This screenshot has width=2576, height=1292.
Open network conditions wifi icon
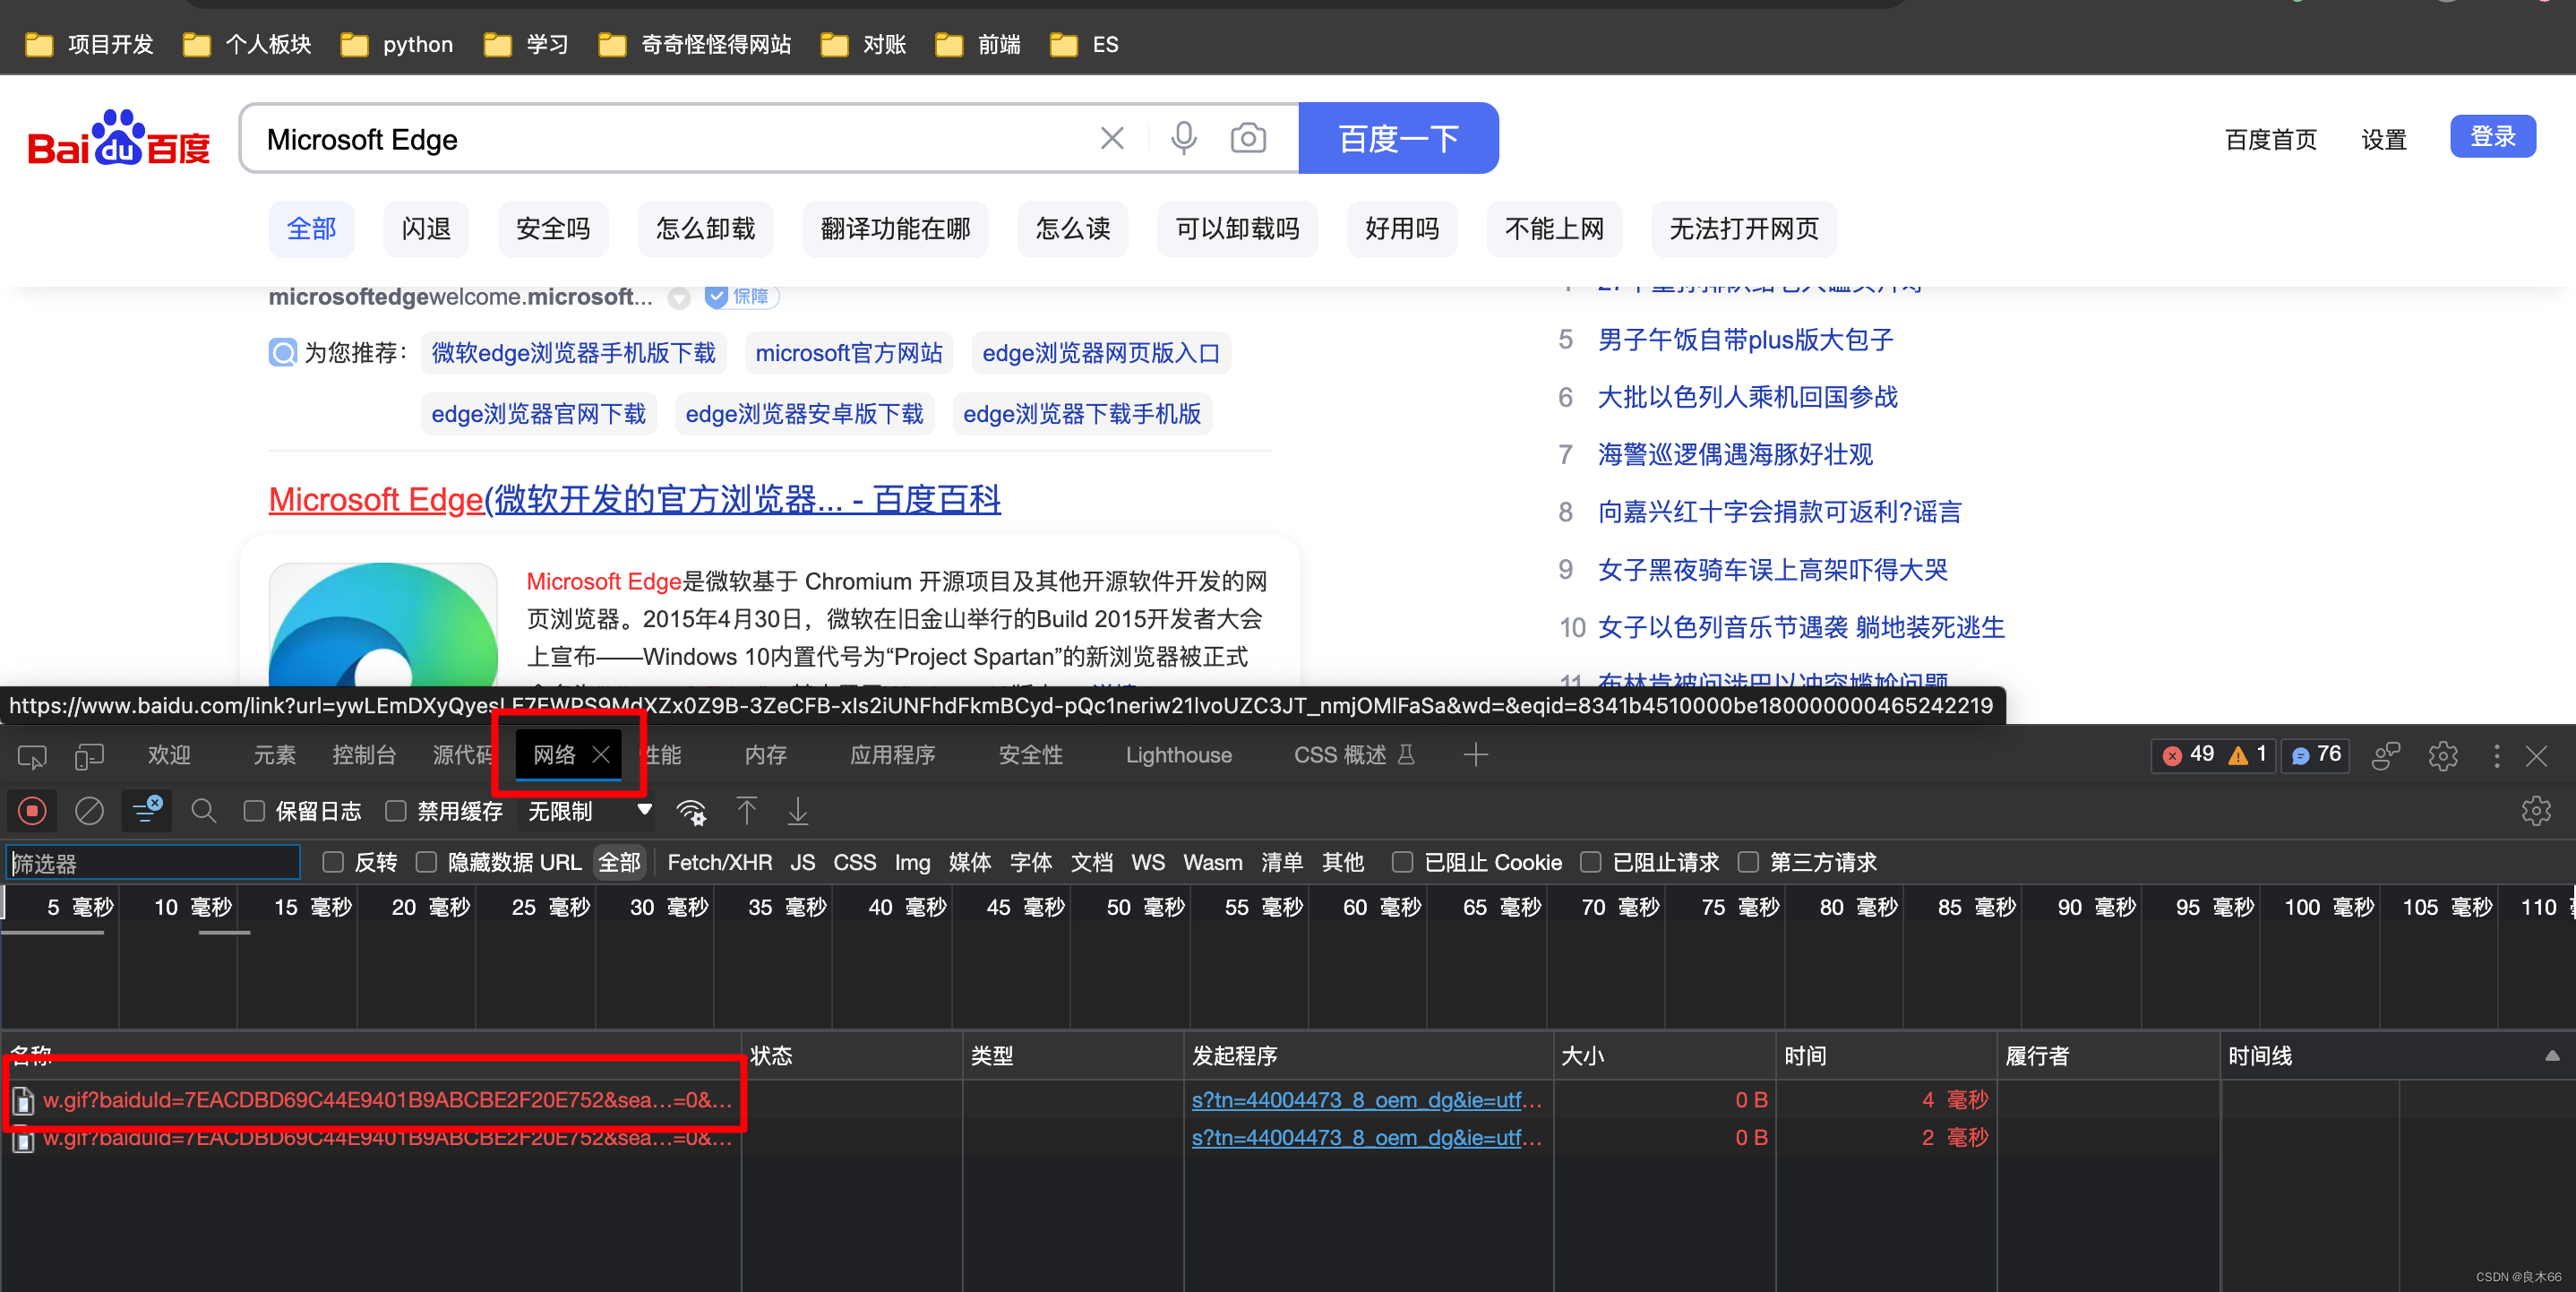tap(691, 812)
